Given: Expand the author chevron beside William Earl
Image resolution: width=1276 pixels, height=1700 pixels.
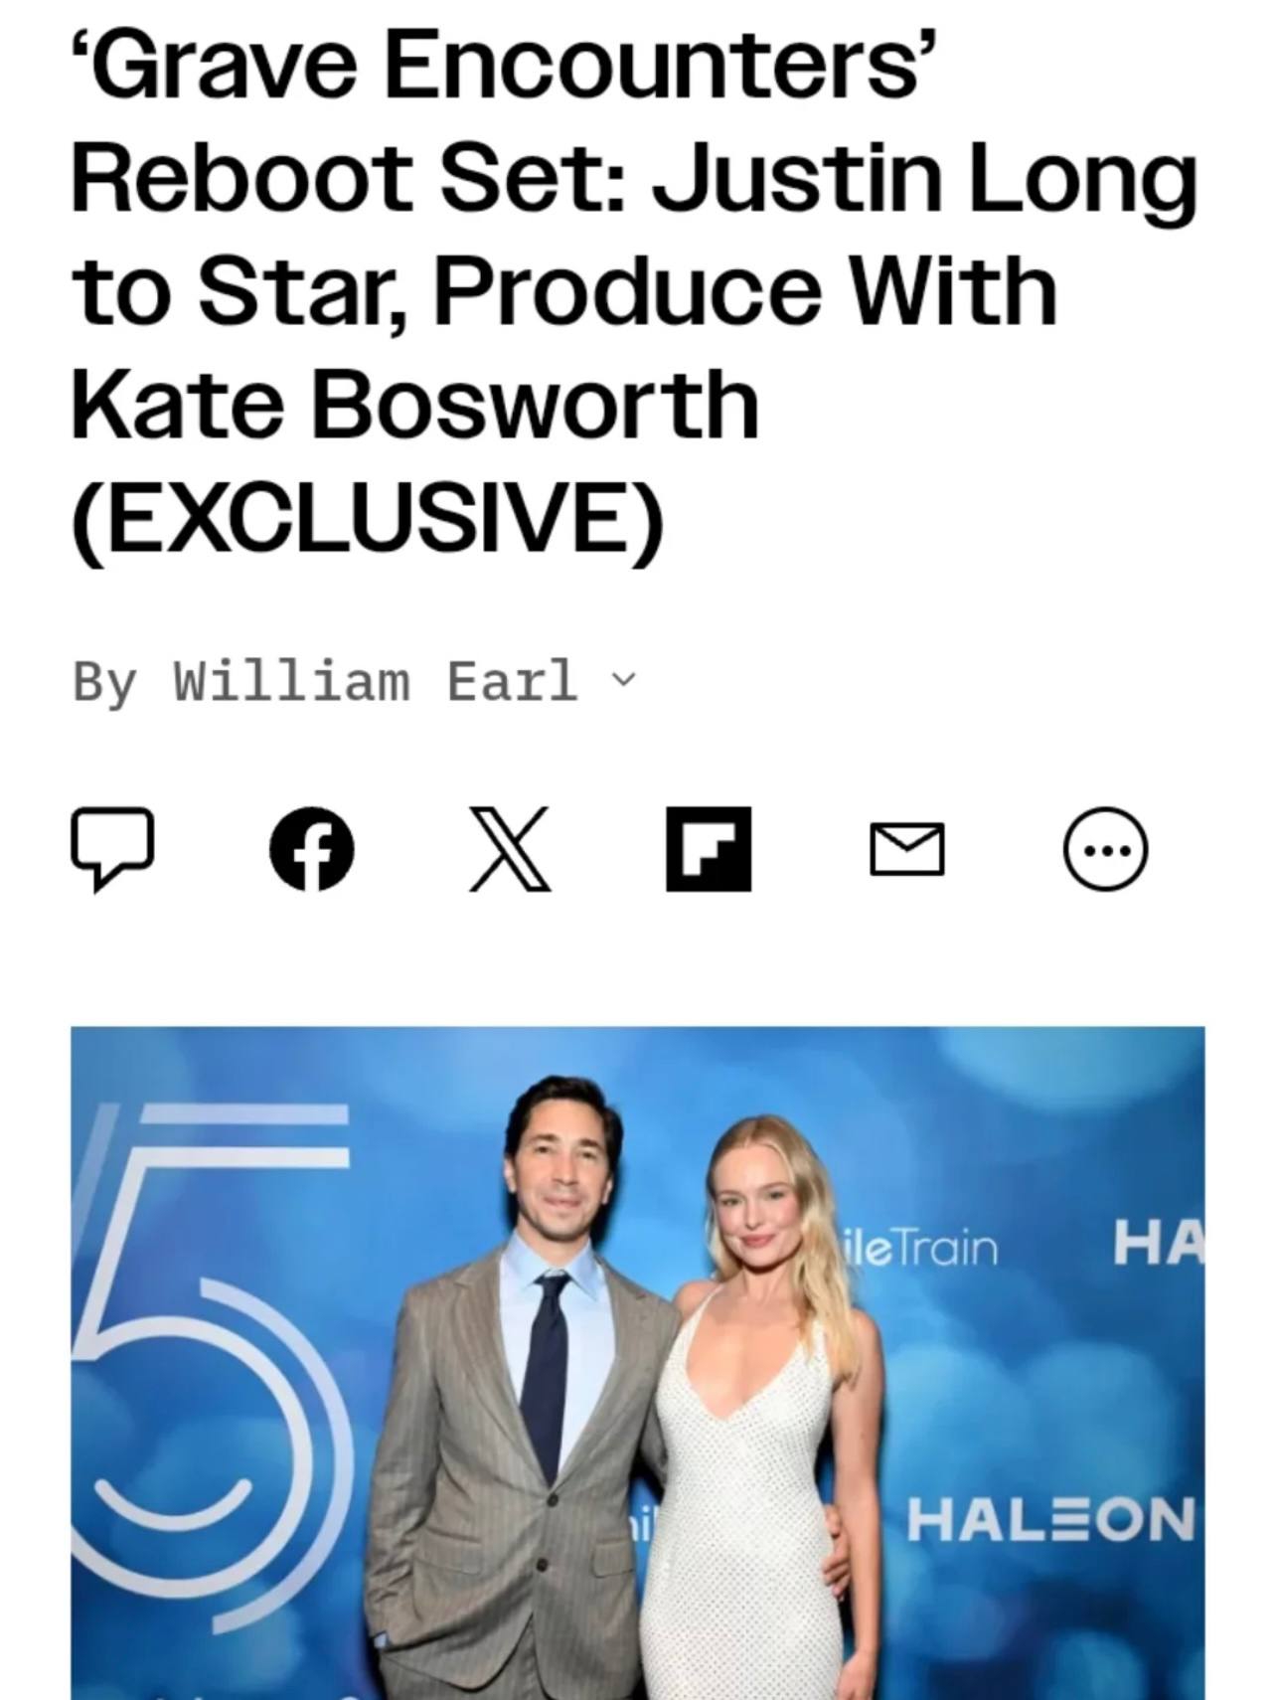Looking at the screenshot, I should [x=623, y=681].
